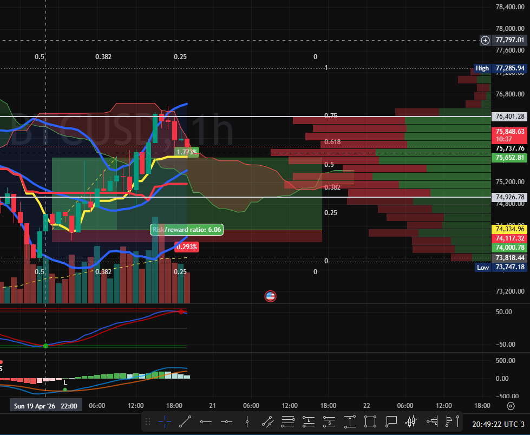
Task: Click the green 1.773% profit label
Action: [x=187, y=152]
